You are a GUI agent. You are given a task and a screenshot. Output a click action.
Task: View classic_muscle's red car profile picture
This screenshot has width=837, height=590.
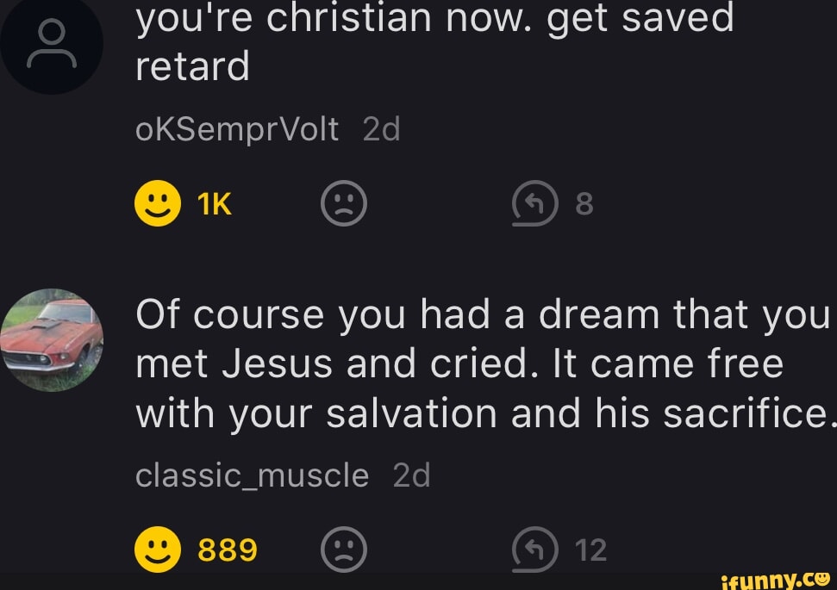pyautogui.click(x=53, y=340)
